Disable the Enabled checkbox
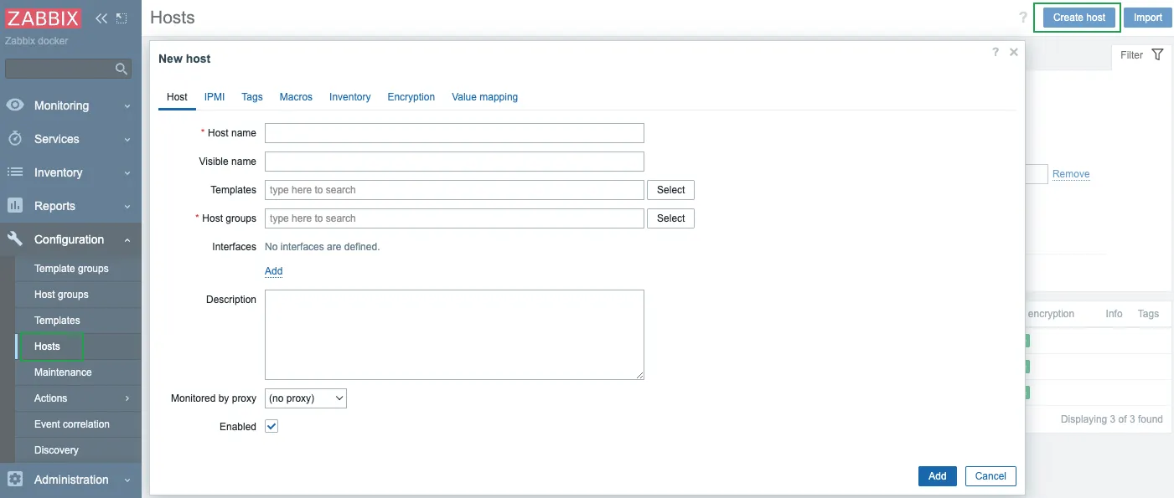 pos(271,426)
